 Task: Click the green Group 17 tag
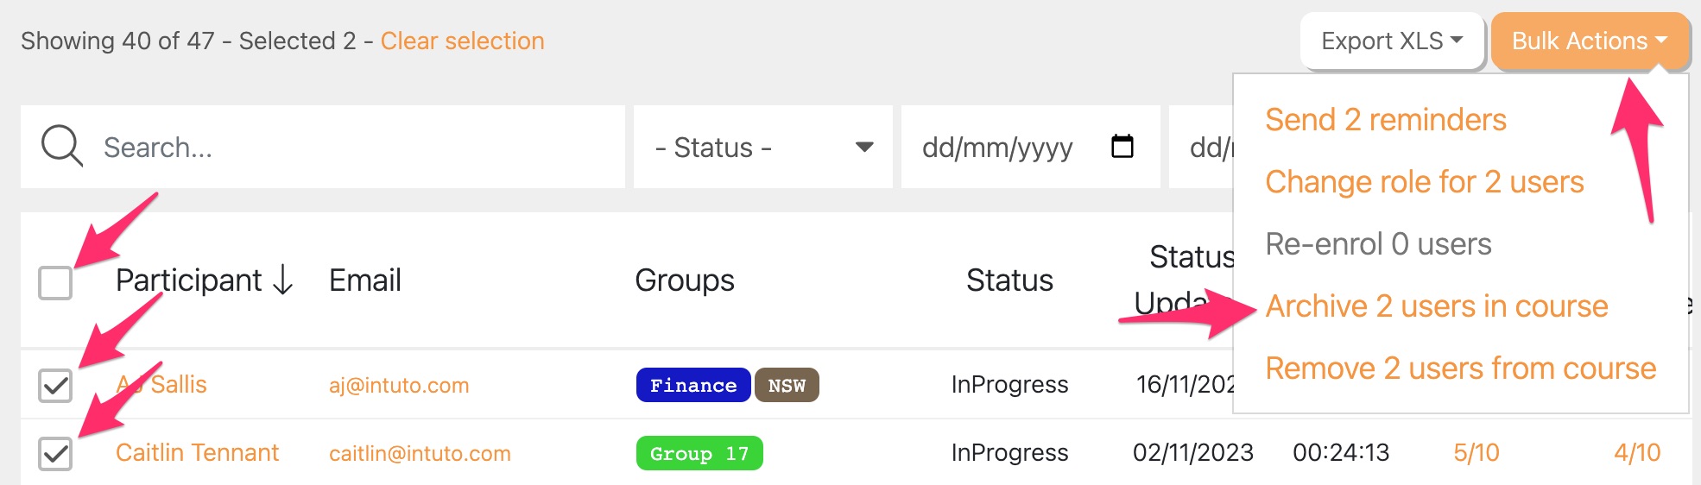(x=699, y=453)
